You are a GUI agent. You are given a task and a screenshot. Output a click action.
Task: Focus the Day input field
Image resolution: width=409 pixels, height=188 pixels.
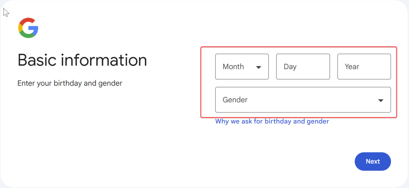point(303,67)
